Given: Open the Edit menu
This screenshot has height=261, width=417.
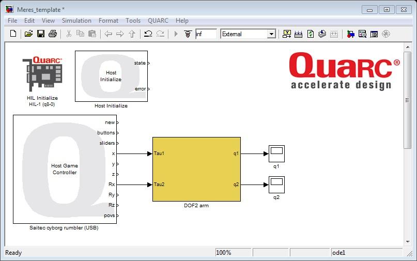Looking at the screenshot, I should click(x=29, y=21).
